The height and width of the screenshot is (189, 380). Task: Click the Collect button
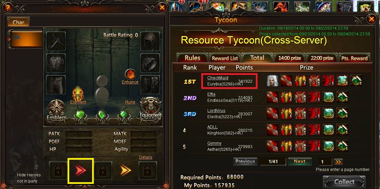(x=344, y=182)
